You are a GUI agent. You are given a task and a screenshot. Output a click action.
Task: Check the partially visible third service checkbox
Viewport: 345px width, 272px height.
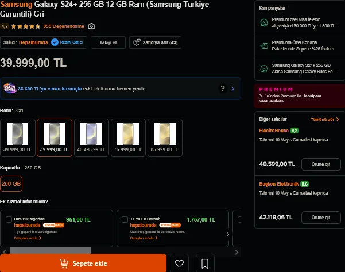pyautogui.click(x=239, y=219)
